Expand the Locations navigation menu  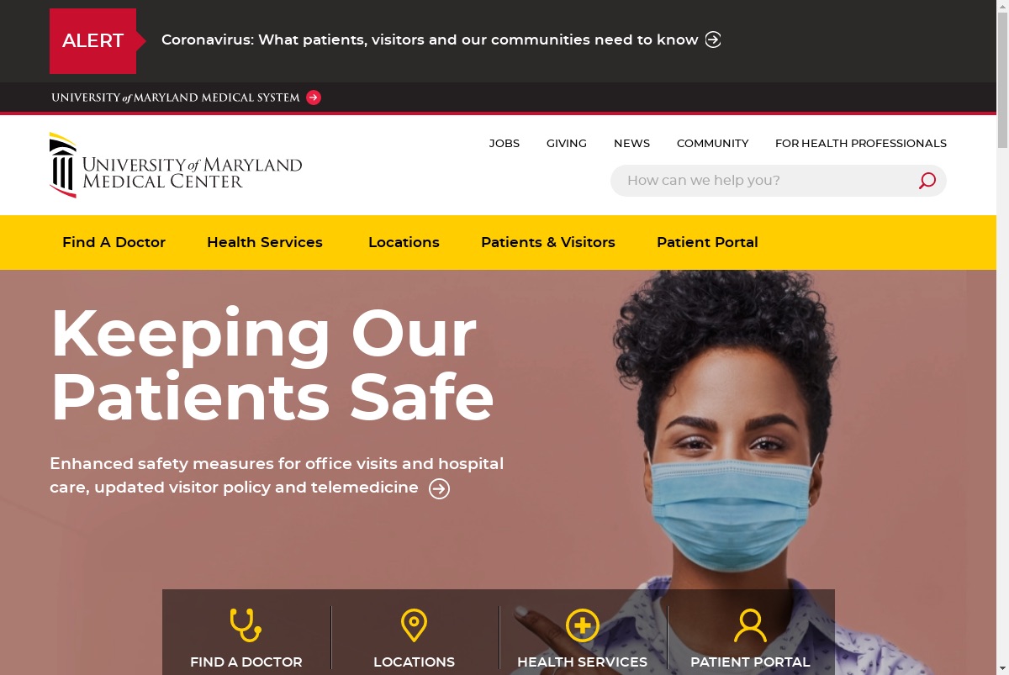pos(404,242)
